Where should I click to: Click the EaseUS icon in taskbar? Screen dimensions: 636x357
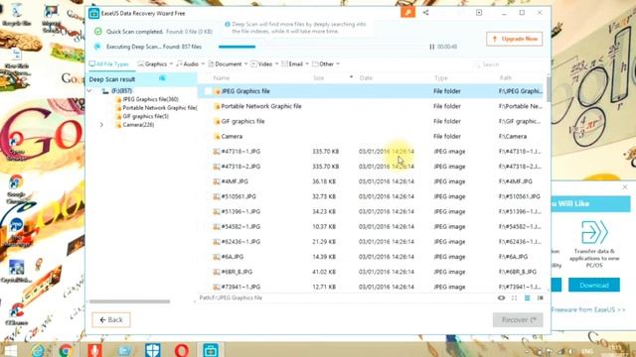(x=211, y=350)
